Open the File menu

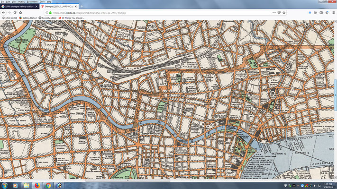click(2, 1)
